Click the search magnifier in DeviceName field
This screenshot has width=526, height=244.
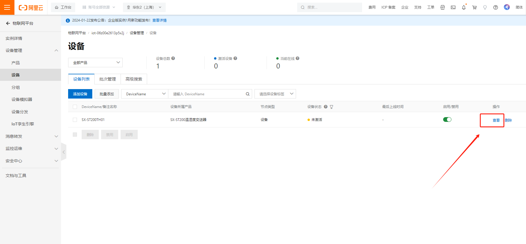click(x=248, y=94)
